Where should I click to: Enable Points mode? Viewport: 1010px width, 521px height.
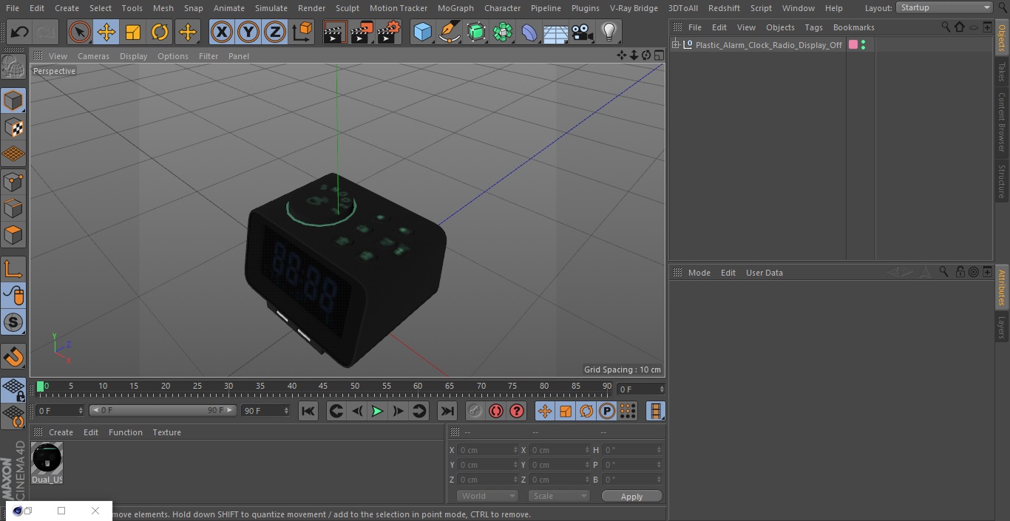click(x=13, y=181)
